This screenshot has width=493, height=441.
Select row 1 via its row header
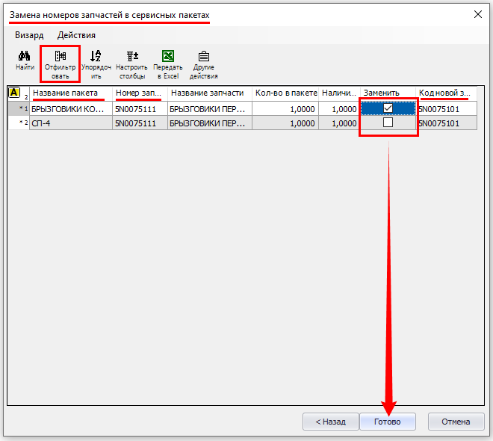tap(18, 108)
